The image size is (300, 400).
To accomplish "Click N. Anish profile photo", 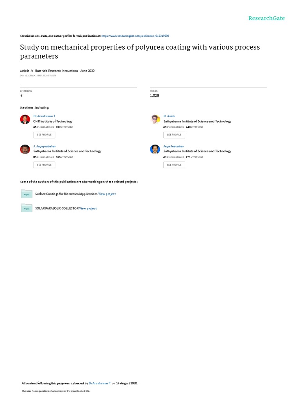I will tap(155, 119).
